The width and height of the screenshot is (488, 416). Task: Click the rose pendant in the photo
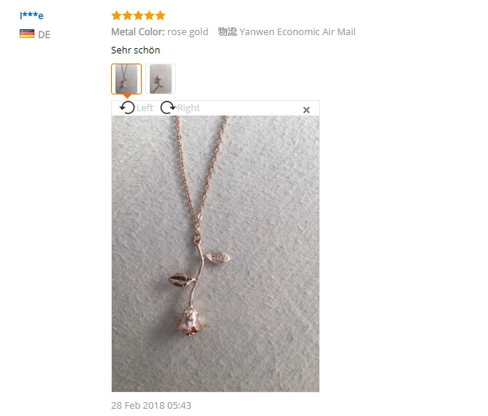[x=191, y=322]
